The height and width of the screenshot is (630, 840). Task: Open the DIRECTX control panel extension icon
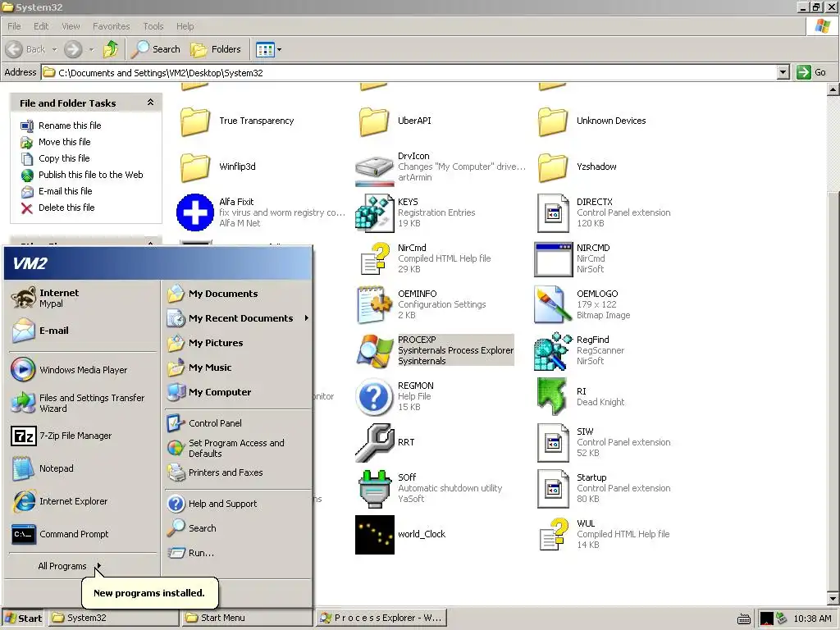[x=553, y=213]
